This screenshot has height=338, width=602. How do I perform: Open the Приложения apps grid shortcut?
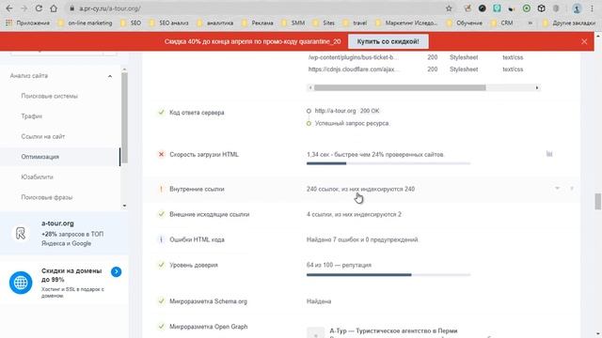27,23
